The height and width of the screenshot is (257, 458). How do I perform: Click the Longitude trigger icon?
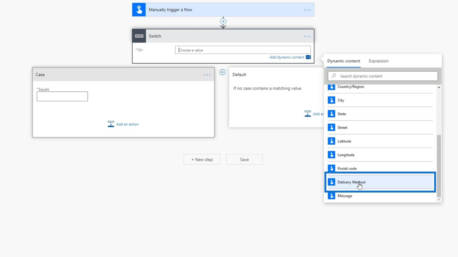(331, 155)
